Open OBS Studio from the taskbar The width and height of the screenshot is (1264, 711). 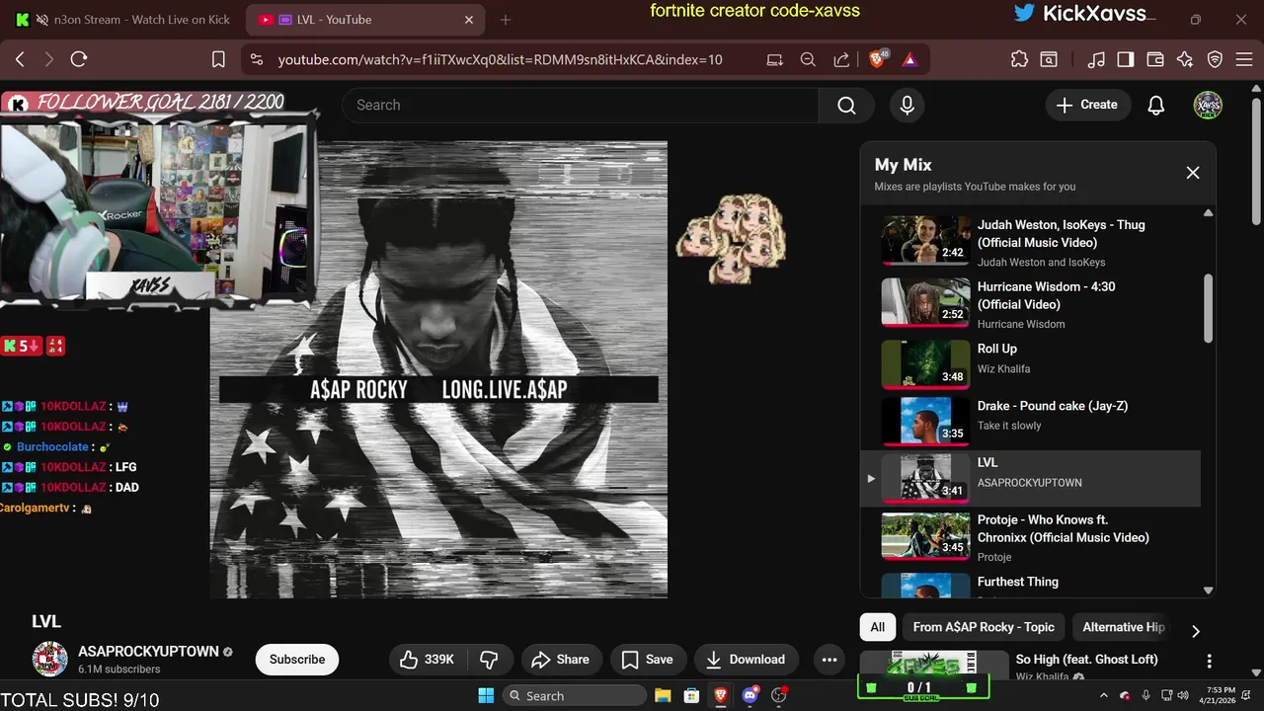tap(780, 695)
